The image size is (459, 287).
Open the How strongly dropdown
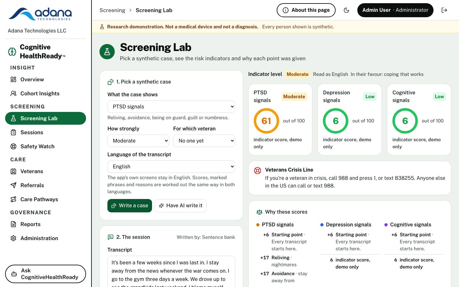point(138,141)
